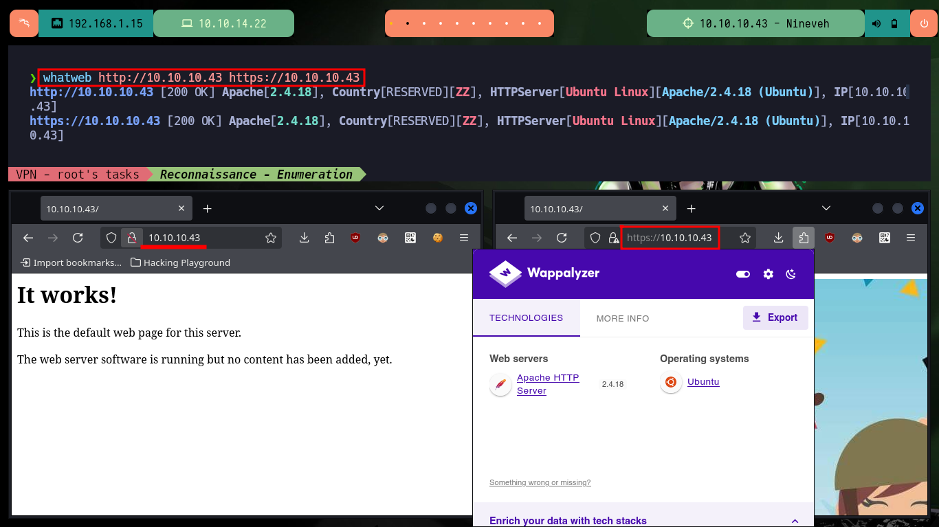Click uBlock Origin icon in left browser
This screenshot has width=939, height=527.
coord(355,238)
